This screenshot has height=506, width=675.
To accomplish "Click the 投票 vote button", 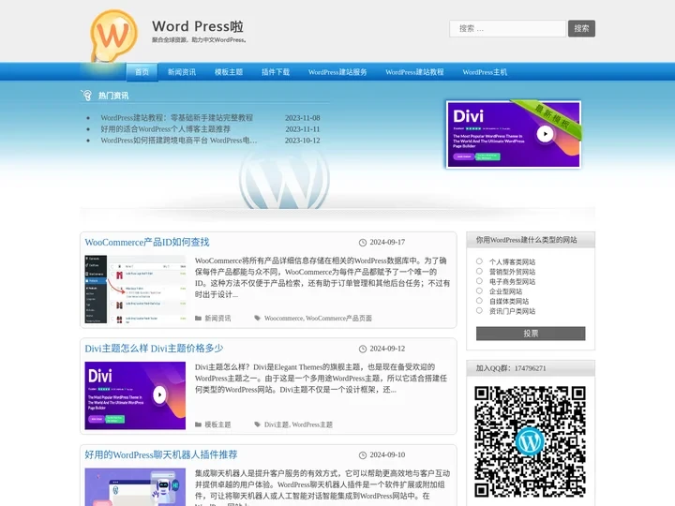I will (x=531, y=334).
